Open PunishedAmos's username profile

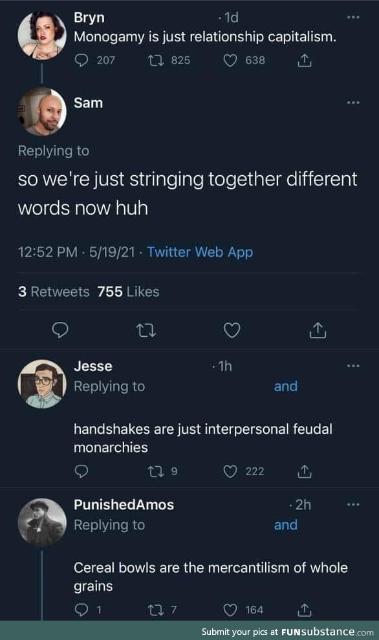point(124,505)
